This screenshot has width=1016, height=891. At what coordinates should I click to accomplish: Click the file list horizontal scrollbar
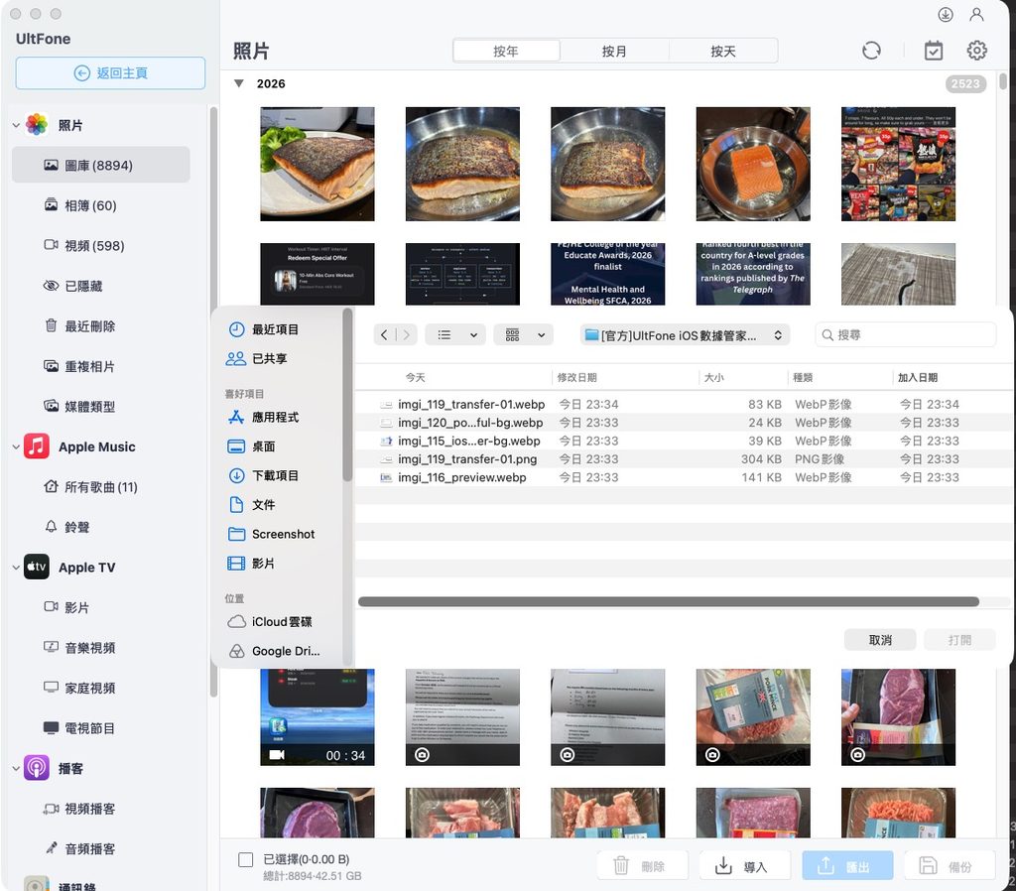[668, 601]
